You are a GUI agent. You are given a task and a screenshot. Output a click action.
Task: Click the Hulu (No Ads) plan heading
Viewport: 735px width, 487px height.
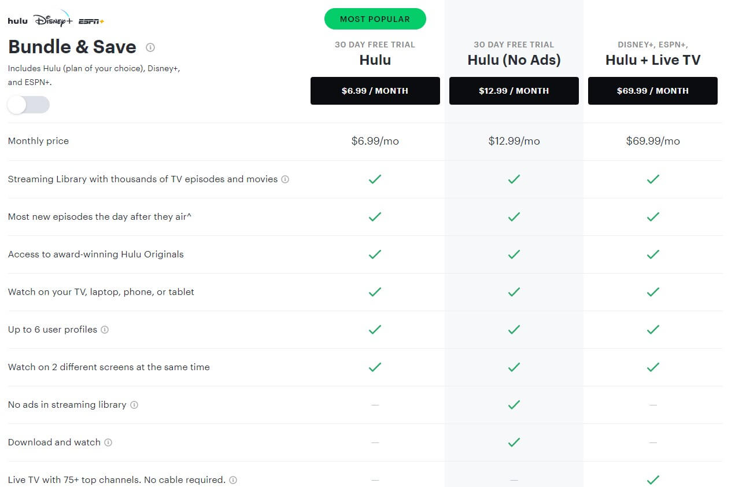[514, 60]
